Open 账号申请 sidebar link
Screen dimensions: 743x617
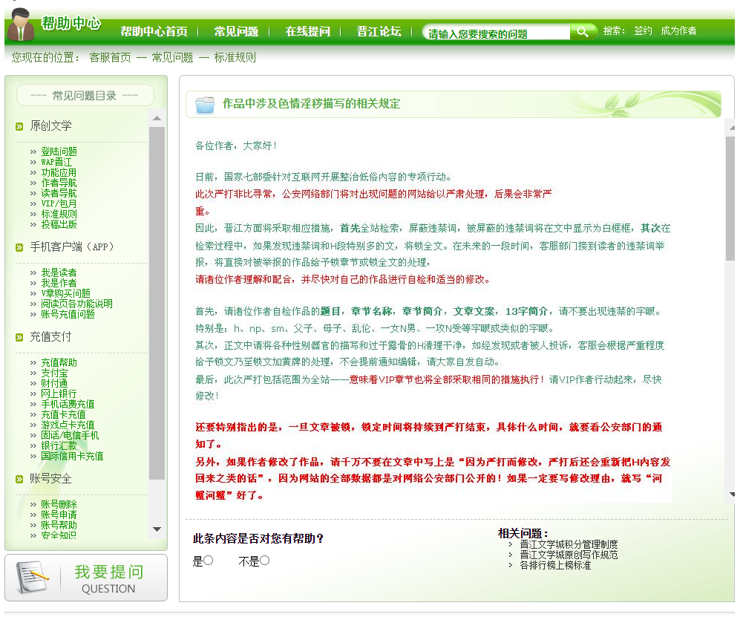(x=59, y=515)
